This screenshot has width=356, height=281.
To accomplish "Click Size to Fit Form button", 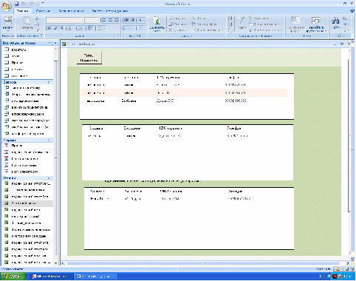I will [295, 24].
